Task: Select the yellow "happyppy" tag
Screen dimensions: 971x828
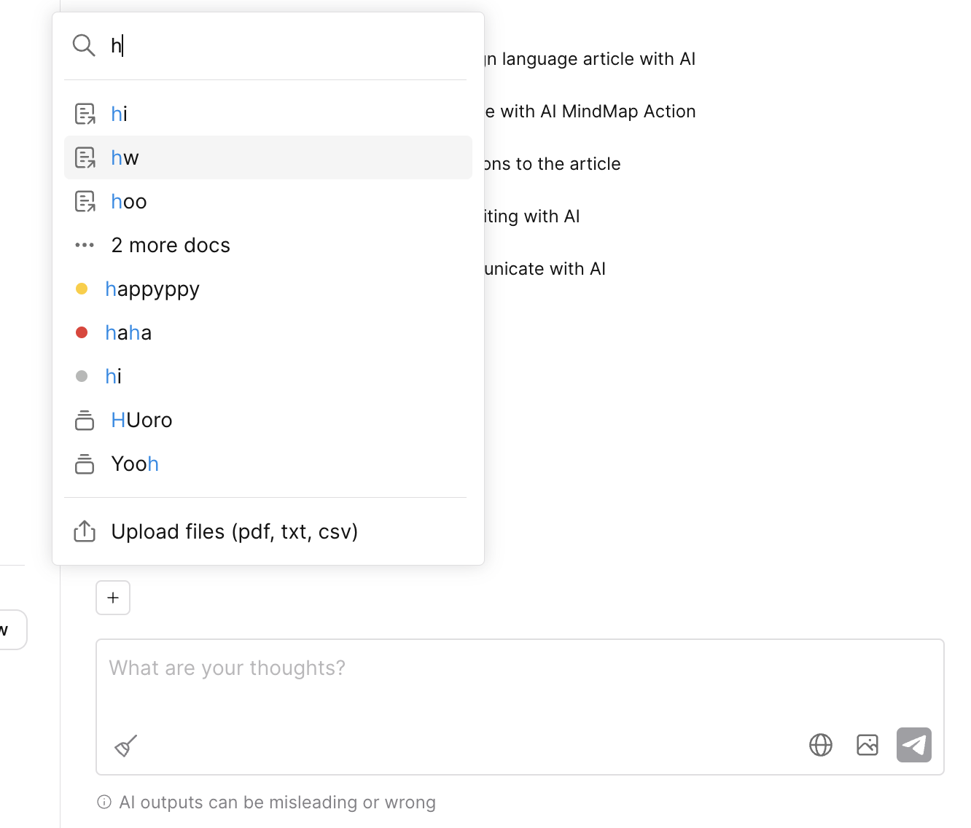Action: (x=152, y=289)
